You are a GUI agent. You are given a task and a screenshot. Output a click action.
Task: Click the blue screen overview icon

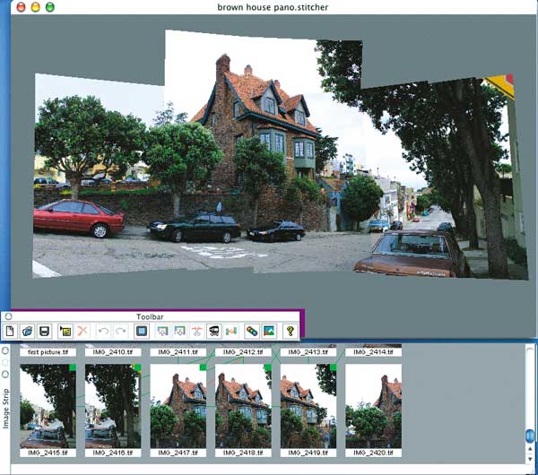(x=142, y=332)
